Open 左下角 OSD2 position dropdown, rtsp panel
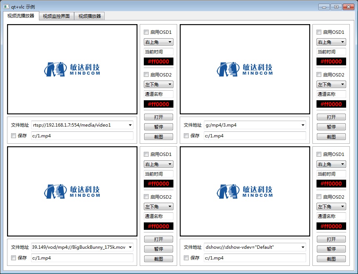The width and height of the screenshot is (358, 274). tap(159, 84)
